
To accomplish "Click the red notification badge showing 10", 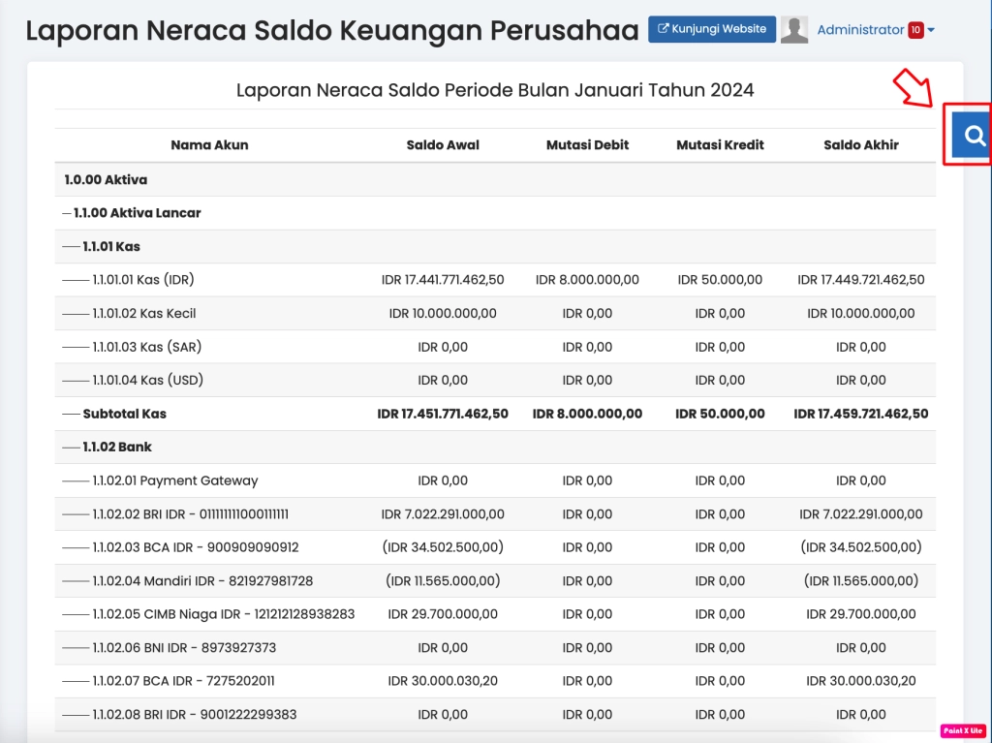I will click(x=915, y=30).
